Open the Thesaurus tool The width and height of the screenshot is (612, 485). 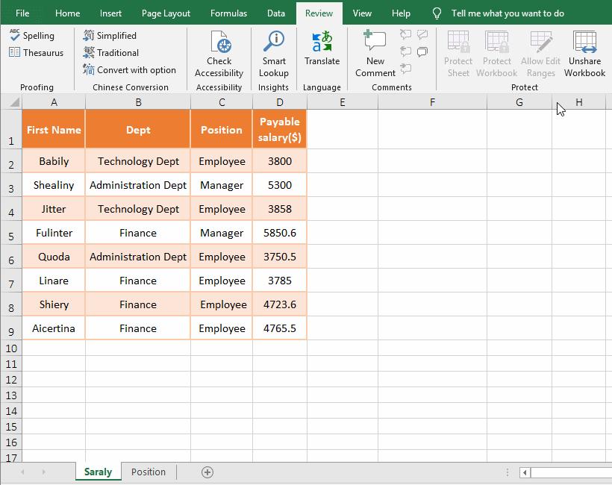36,53
